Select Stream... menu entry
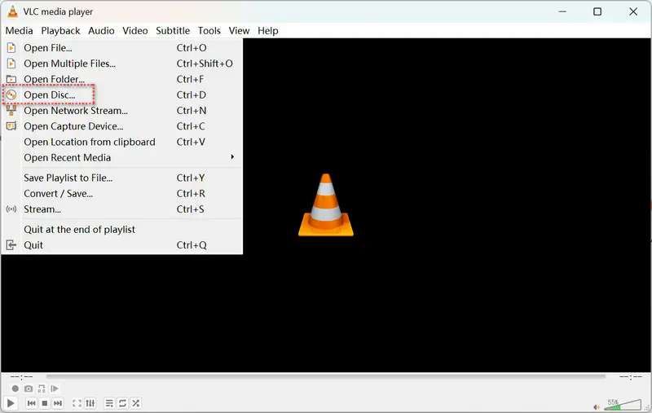This screenshot has height=413, width=652. [122, 209]
